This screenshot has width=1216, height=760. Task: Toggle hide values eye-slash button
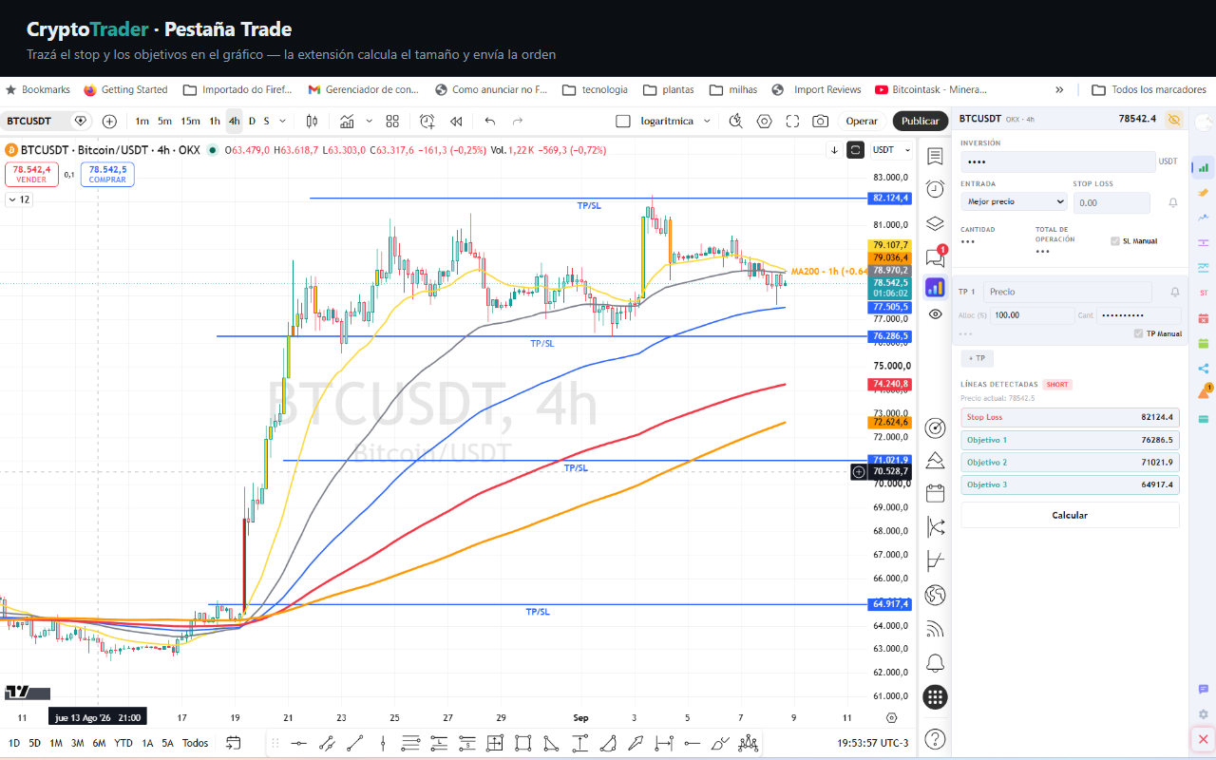pos(1174,120)
